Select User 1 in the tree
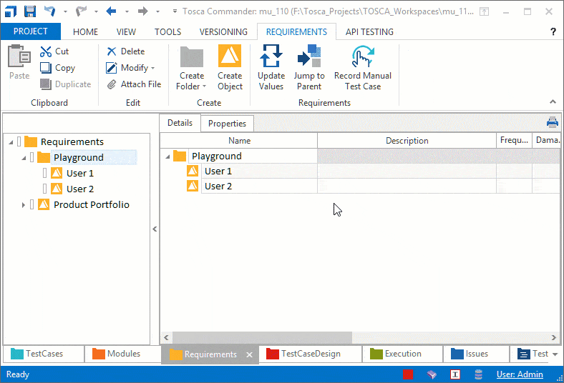 [80, 174]
